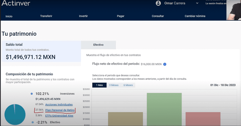The image size is (241, 126).
Task: Open the Transferir menu
Action: [46, 16]
